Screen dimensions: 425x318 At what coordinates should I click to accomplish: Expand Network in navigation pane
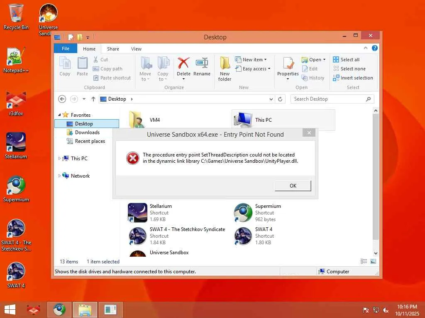59,176
